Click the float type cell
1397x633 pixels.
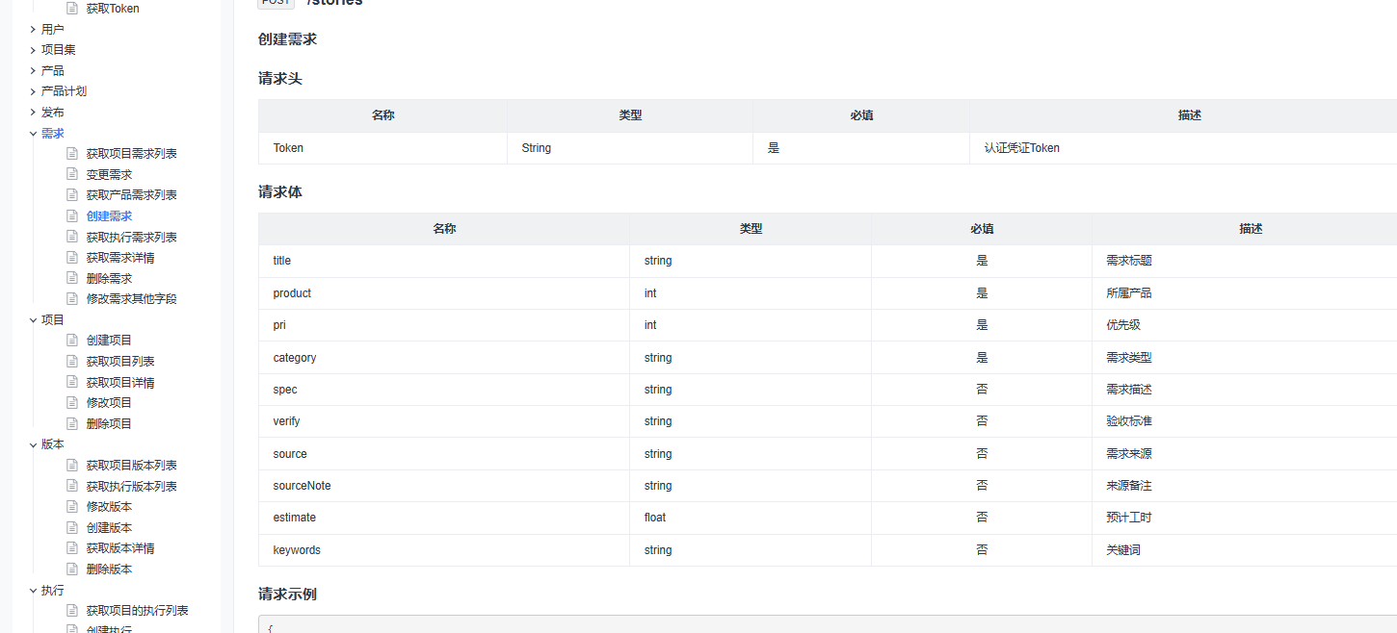click(x=751, y=518)
